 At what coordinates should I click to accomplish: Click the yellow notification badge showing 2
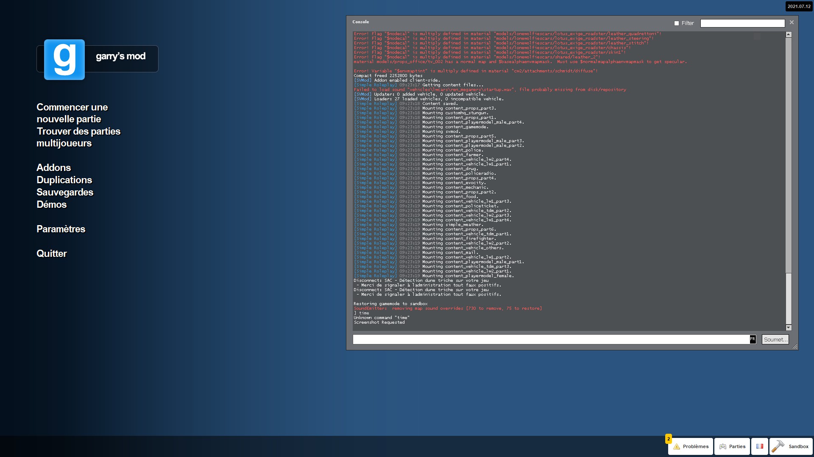pos(669,439)
